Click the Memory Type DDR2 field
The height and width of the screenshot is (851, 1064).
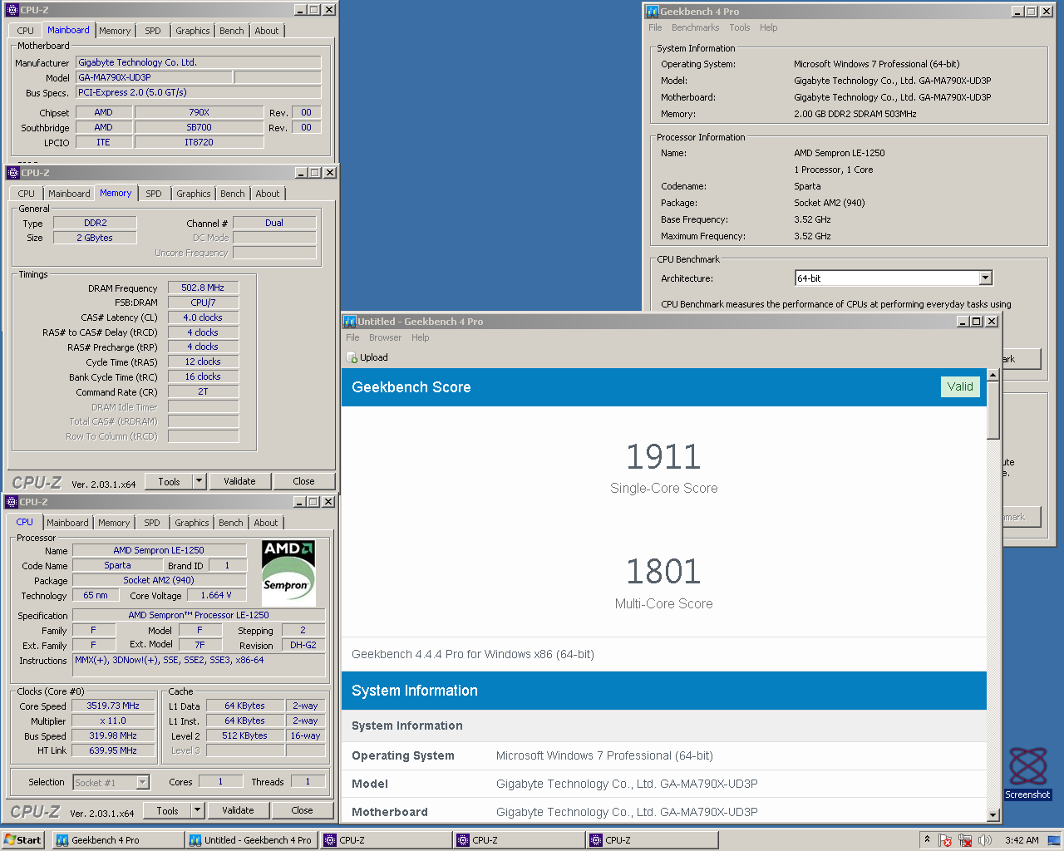point(95,223)
